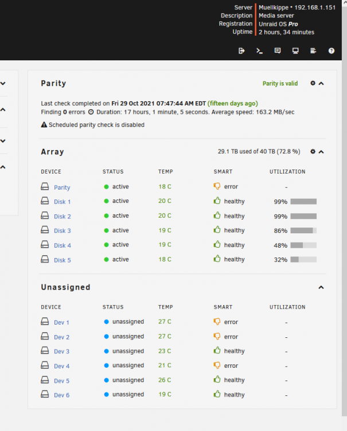Screen dimensions: 347x431
Task: Click the Dev 1 temperature 27 C
Action: [165, 321]
